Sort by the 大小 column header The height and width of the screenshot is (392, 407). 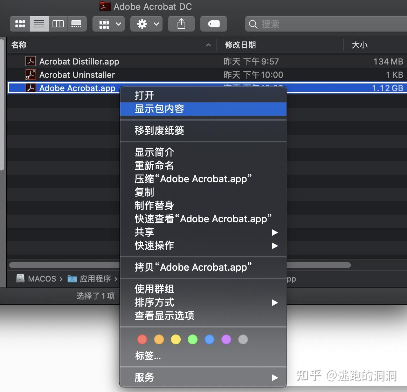click(375, 45)
